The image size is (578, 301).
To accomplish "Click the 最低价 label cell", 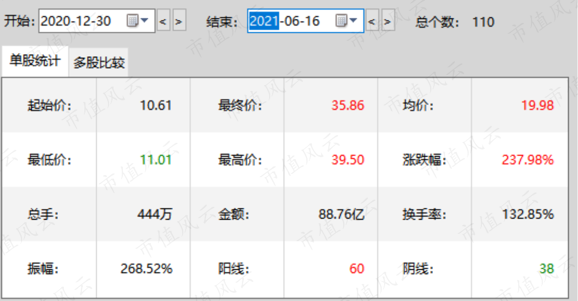I will (49, 160).
